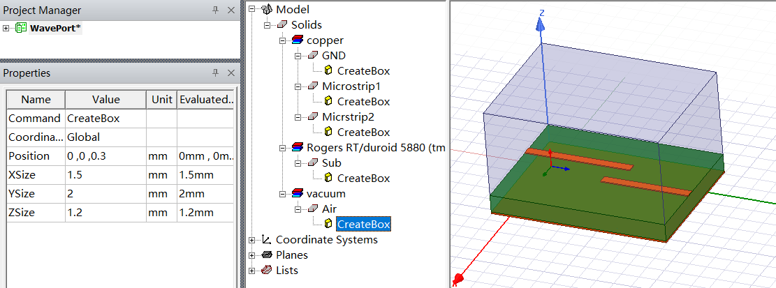
Task: Edit the YSize value 2
Action: tap(106, 194)
